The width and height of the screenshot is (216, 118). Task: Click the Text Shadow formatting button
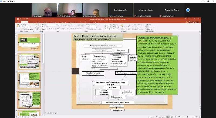point(56,28)
